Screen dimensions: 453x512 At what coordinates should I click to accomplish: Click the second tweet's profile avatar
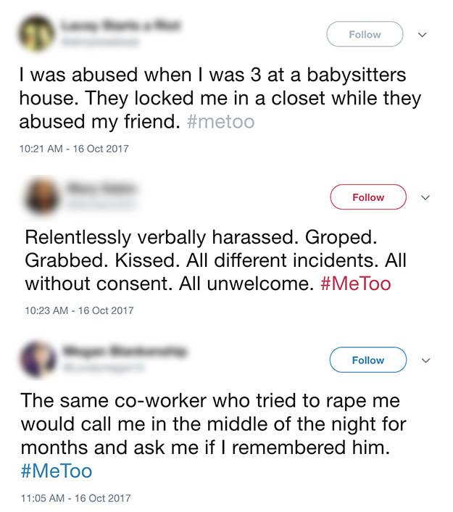click(41, 195)
